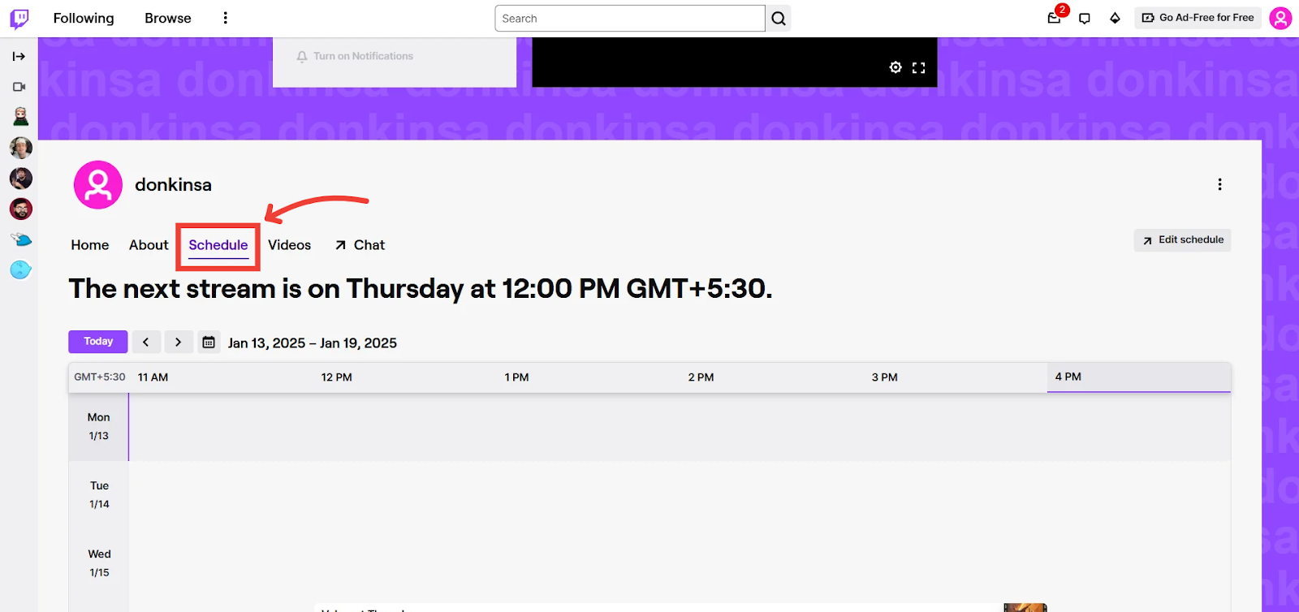Click the magnifying glass search button
The image size is (1299, 612).
coord(779,19)
